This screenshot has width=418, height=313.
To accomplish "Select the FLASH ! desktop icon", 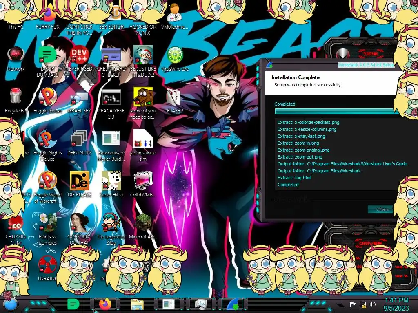I will pyautogui.click(x=175, y=101).
